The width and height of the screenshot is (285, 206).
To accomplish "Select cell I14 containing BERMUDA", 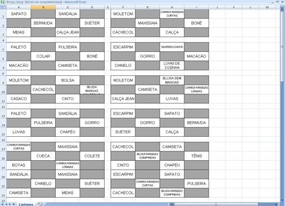I will (196, 123).
